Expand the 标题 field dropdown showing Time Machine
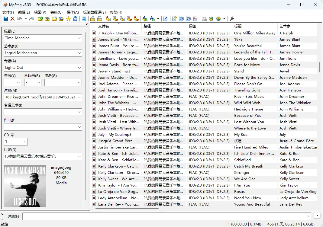323x227 pixels. (x=79, y=38)
